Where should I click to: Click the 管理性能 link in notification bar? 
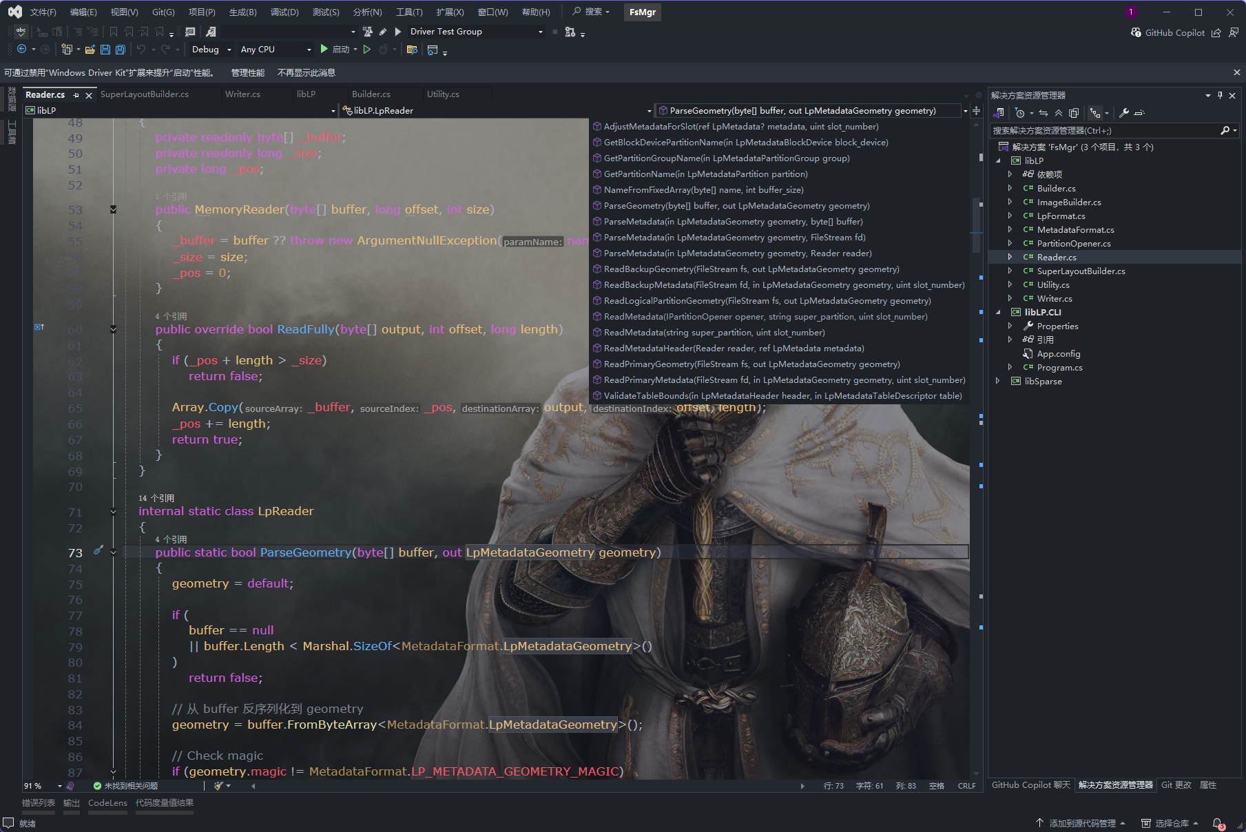coord(247,72)
